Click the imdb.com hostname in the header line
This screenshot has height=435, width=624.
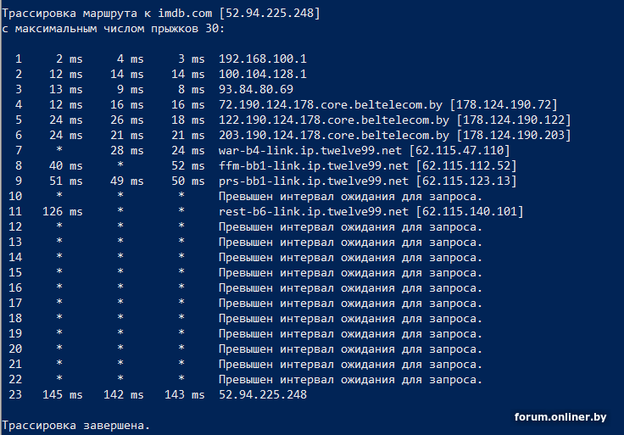pyautogui.click(x=185, y=13)
